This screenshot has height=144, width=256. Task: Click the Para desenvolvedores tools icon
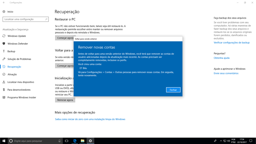4,90
